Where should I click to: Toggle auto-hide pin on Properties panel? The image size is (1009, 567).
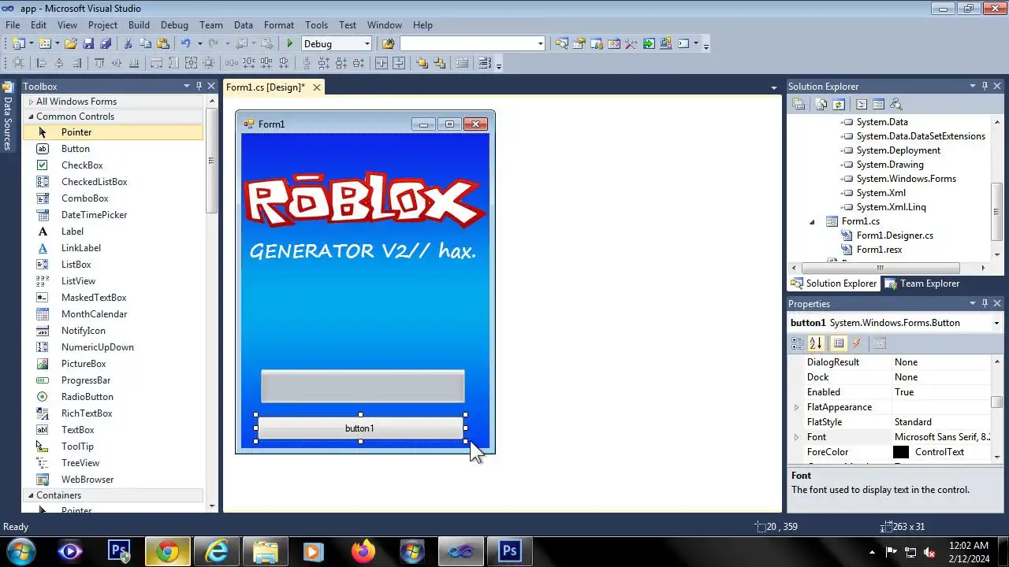985,303
